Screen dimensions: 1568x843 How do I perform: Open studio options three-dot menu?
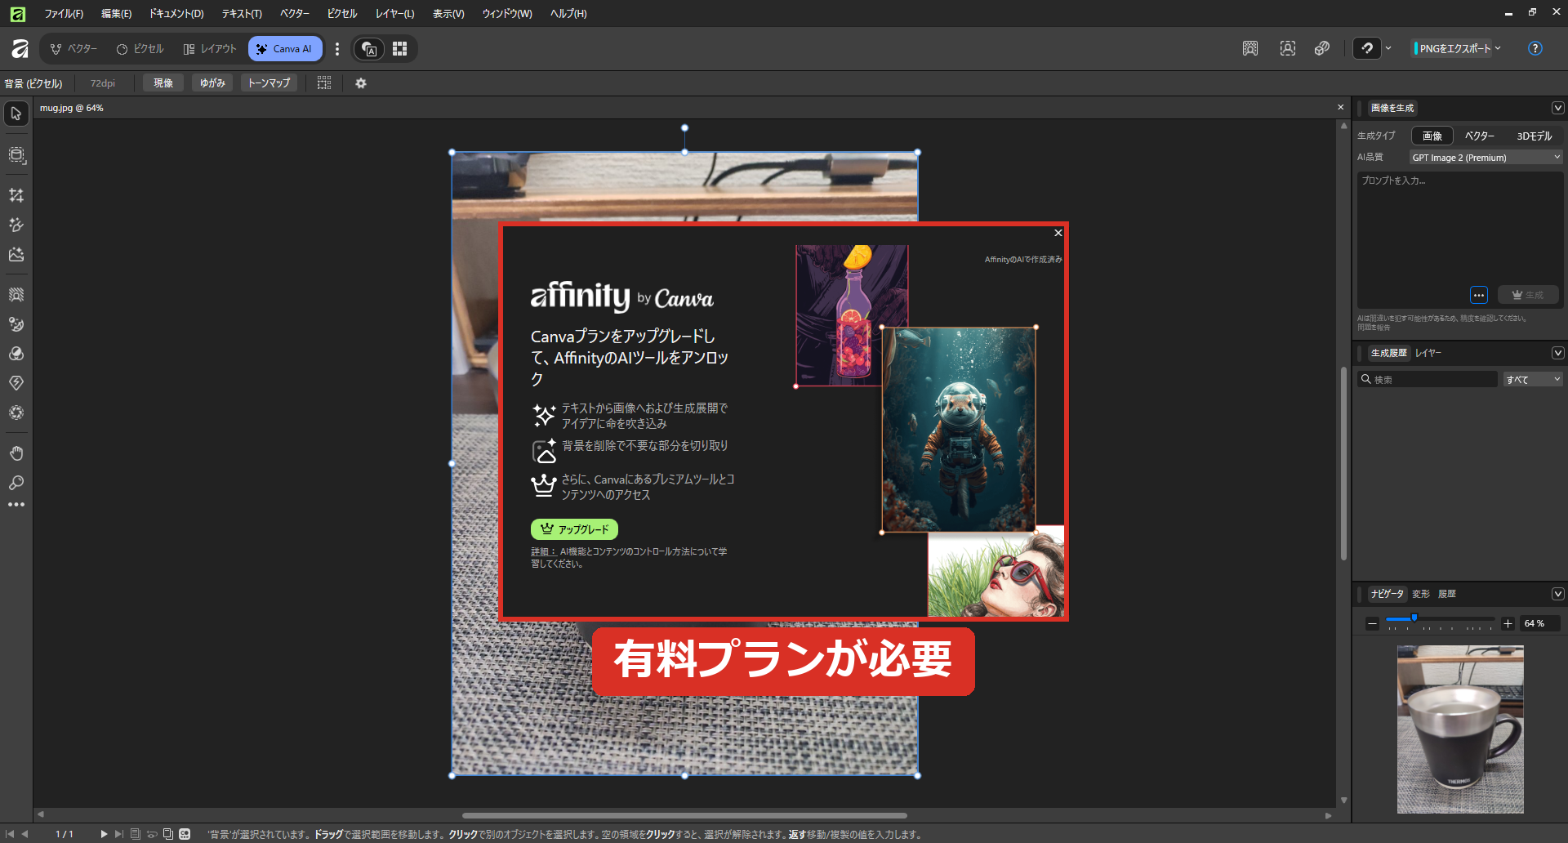tap(337, 49)
